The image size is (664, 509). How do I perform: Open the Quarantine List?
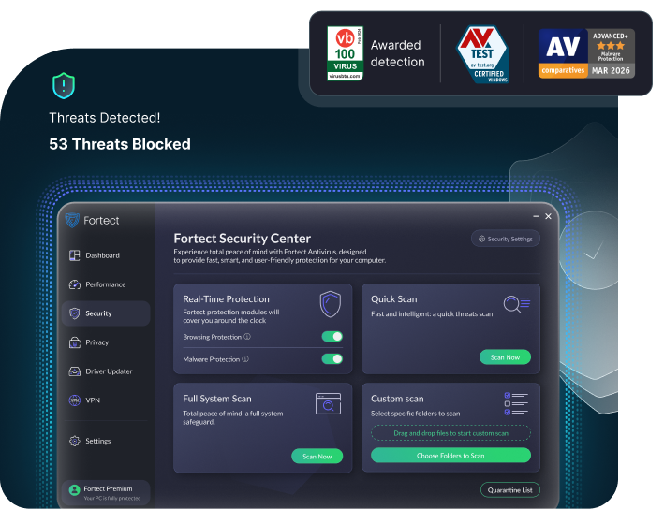510,490
